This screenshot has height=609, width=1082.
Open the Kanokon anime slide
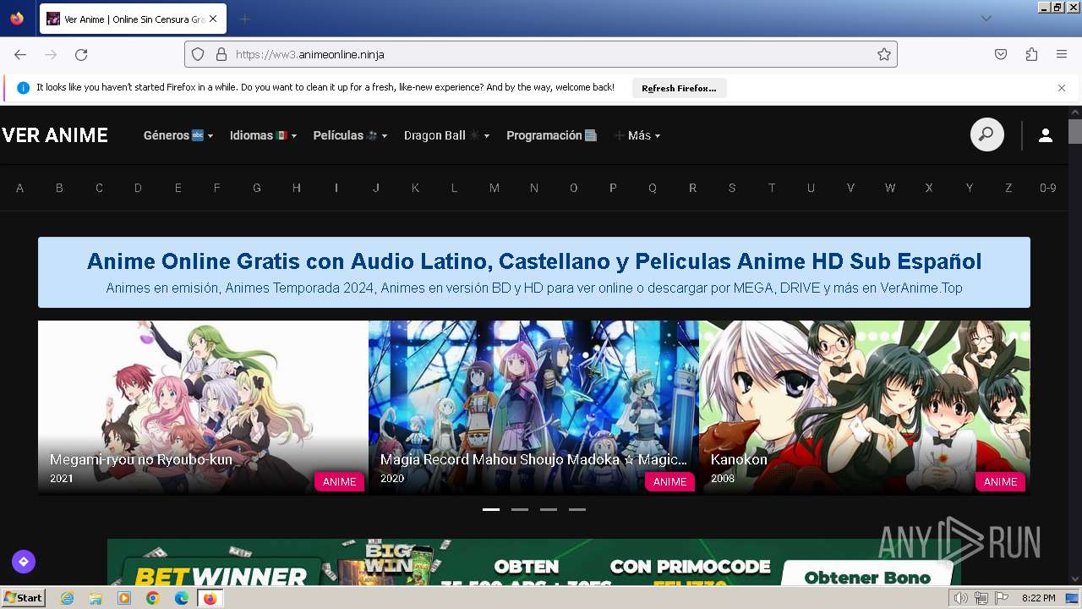click(864, 407)
